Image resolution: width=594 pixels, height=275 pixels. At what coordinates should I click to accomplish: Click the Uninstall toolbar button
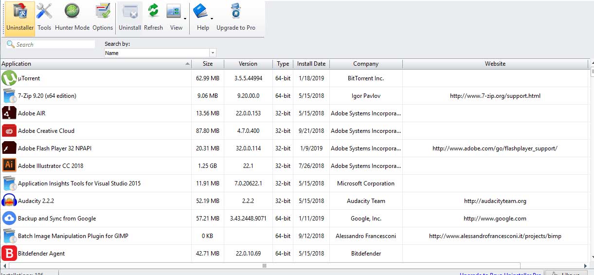pos(130,17)
